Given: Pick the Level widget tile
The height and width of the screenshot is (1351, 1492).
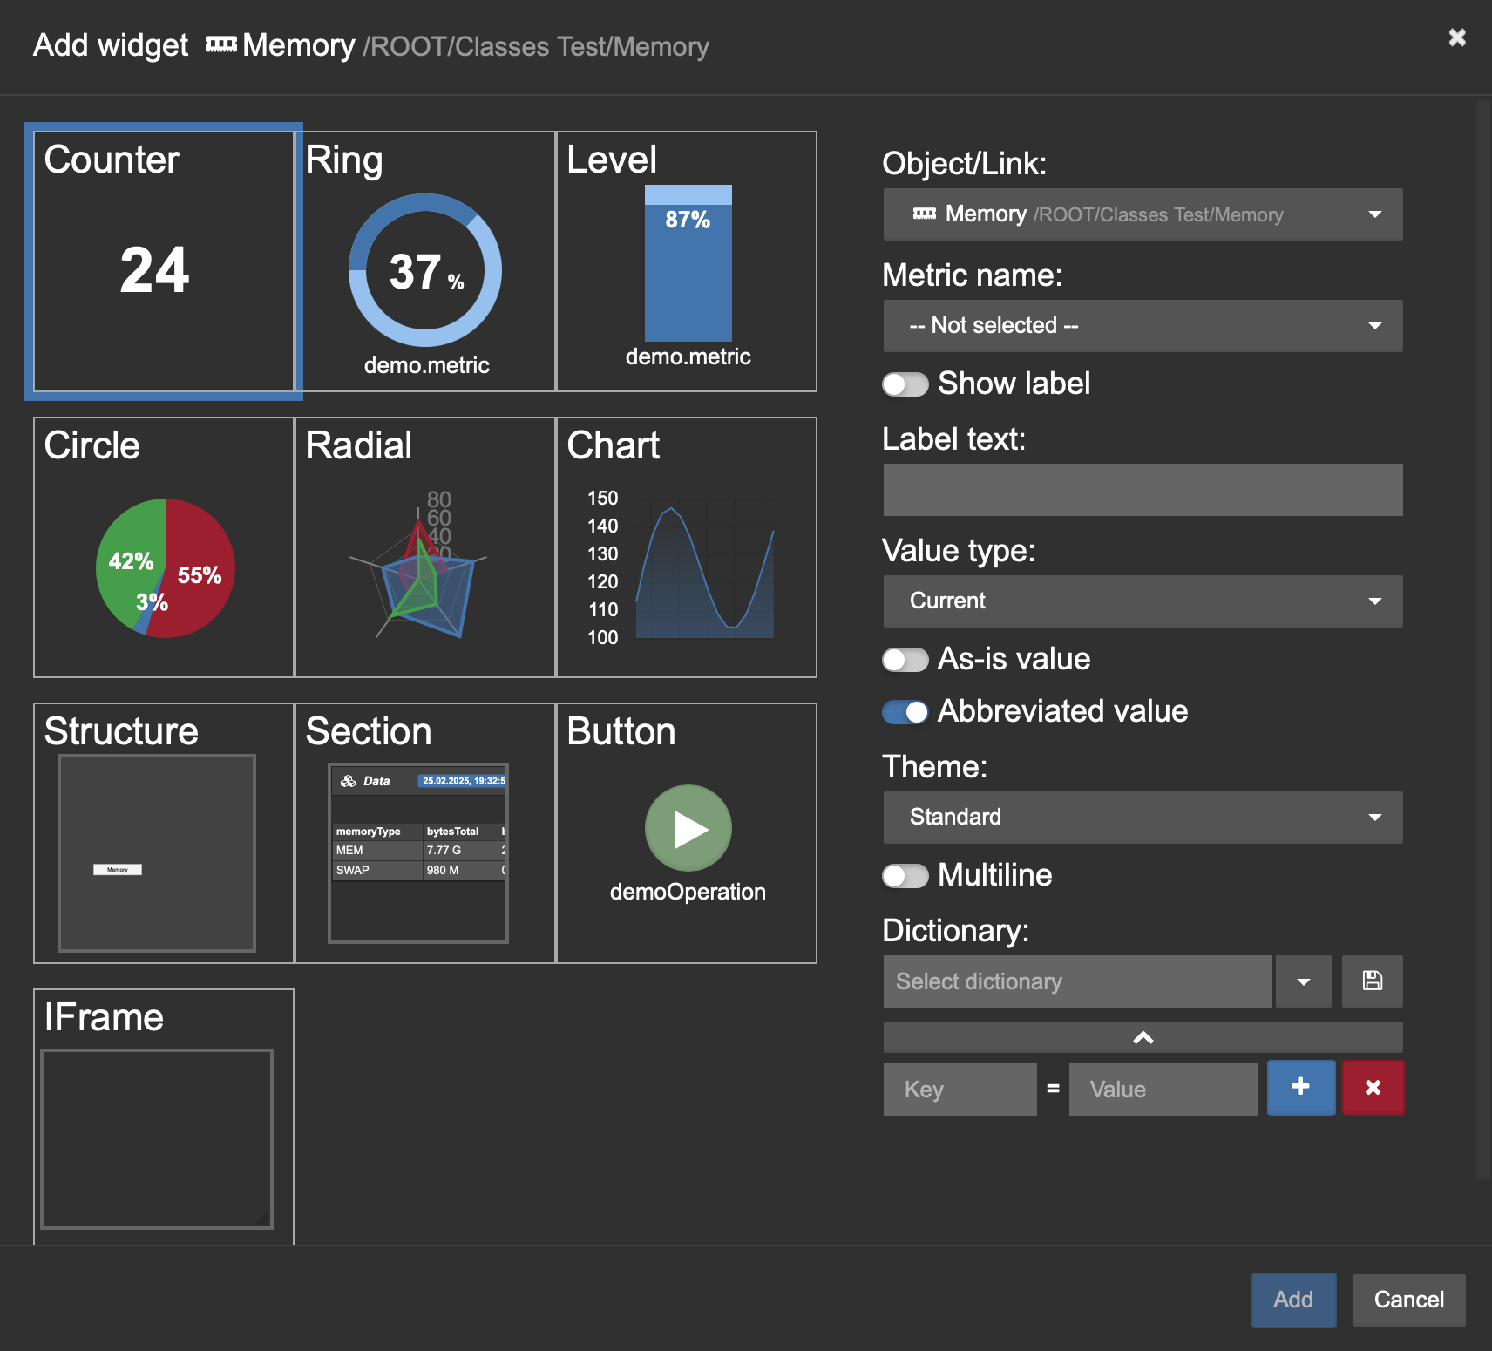Looking at the screenshot, I should [x=687, y=261].
